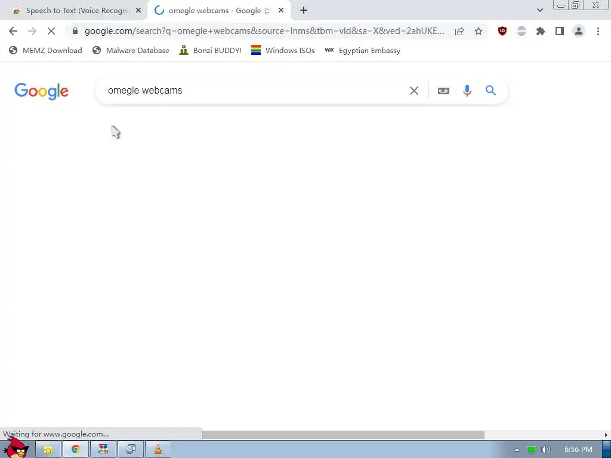Open the profile avatar menu
Screen dimensions: 611x458
click(579, 31)
